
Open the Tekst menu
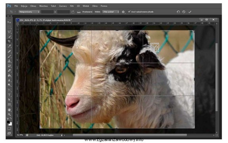(x=53, y=6)
